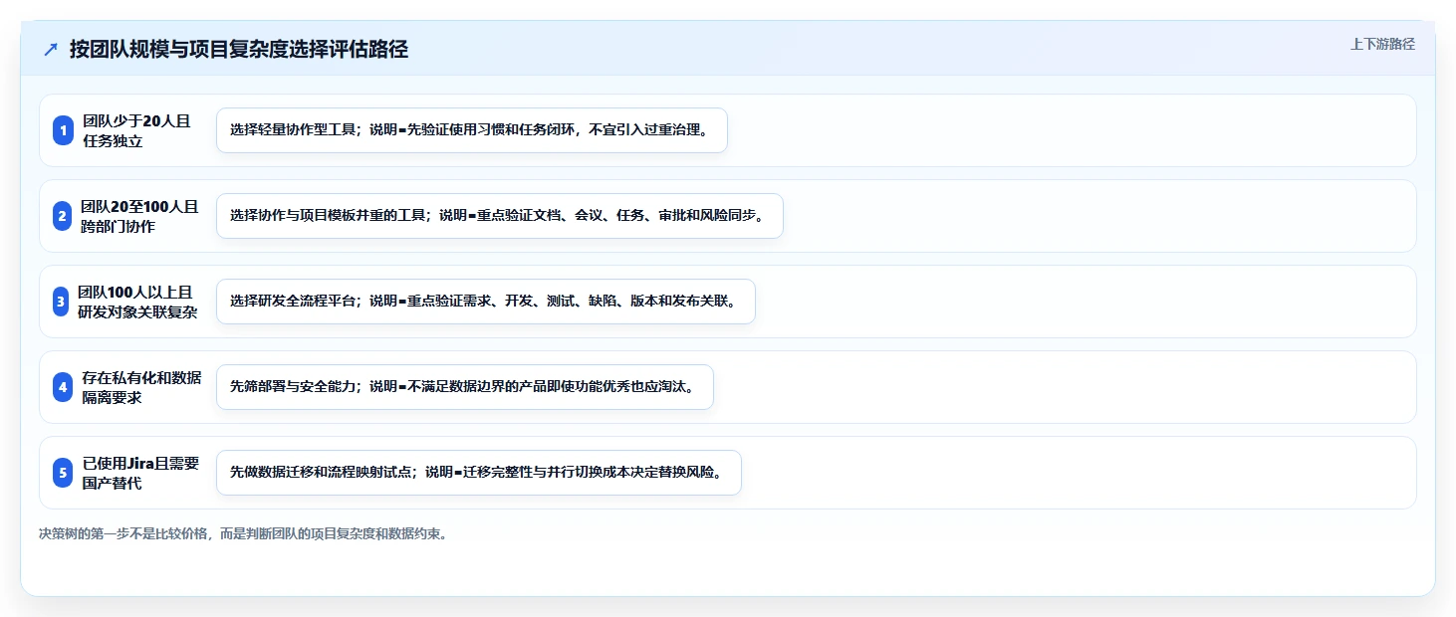Click step number badge 4

tap(63, 387)
